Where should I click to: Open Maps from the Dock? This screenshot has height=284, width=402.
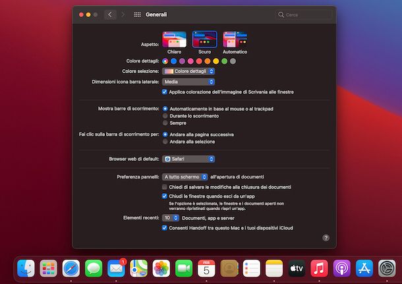point(138,268)
